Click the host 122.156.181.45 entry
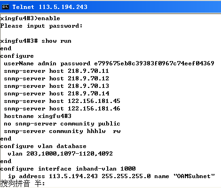The height and width of the screenshot is (188, 221). pyautogui.click(x=85, y=101)
